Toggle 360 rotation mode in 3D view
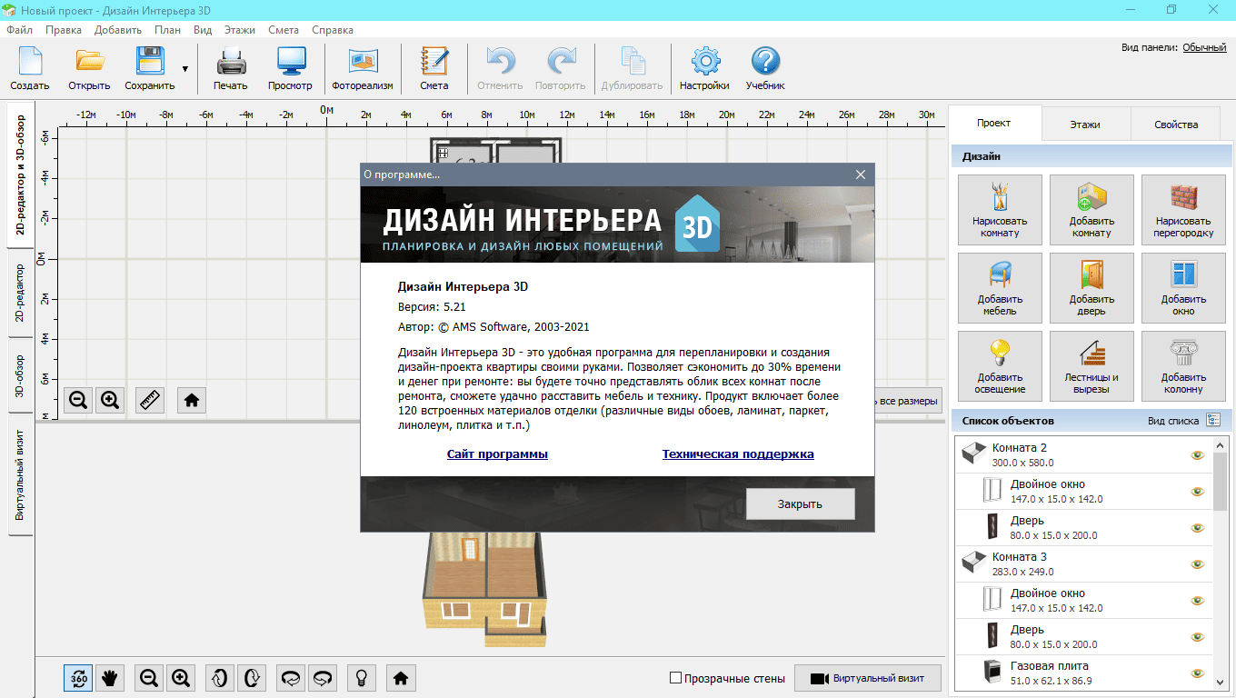 [78, 677]
